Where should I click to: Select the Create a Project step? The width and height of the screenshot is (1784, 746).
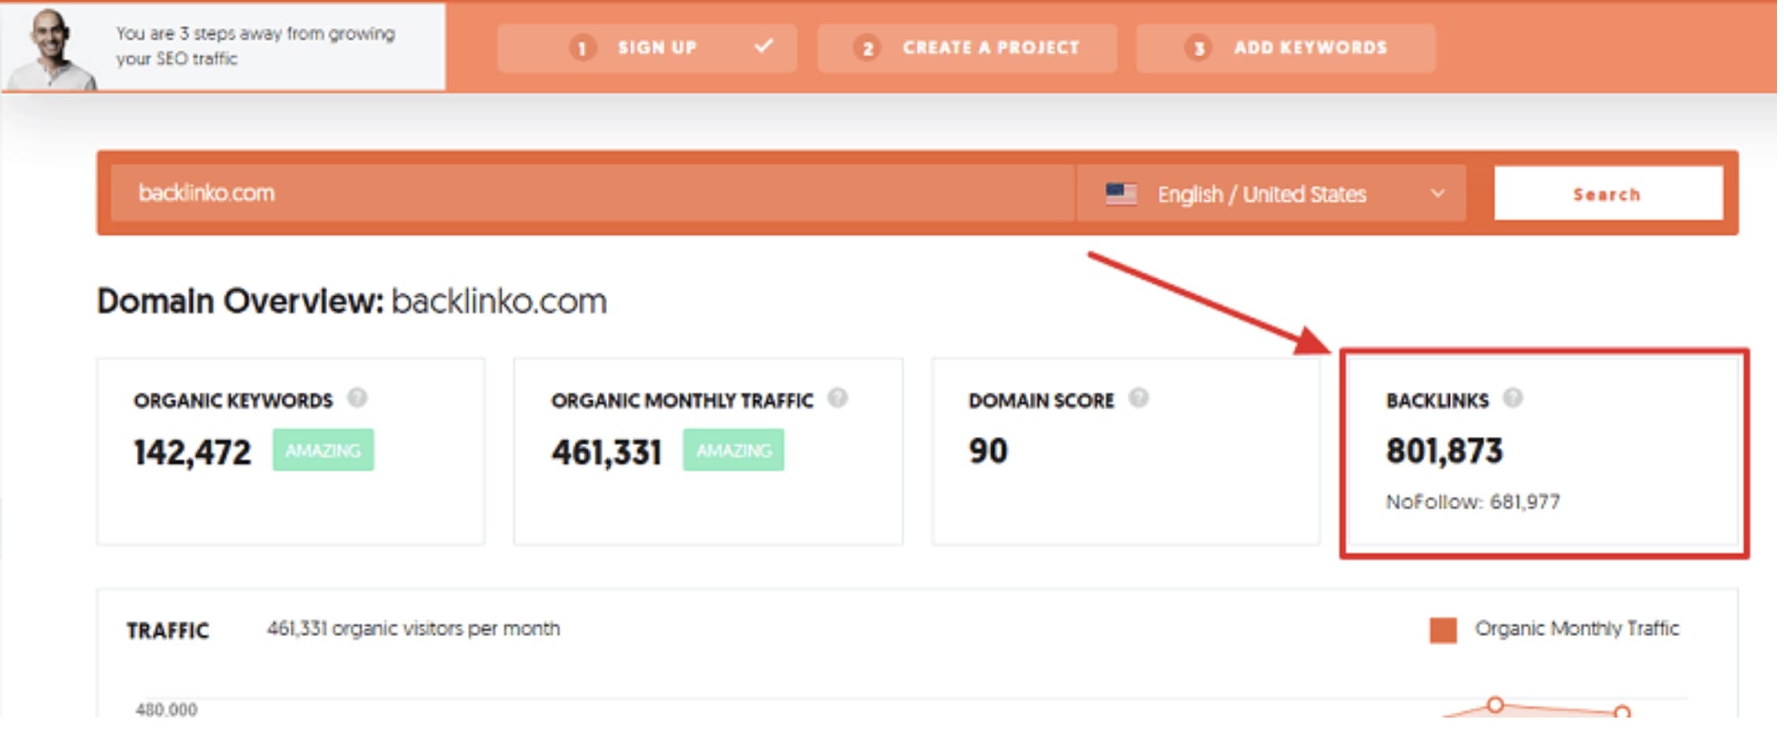tap(967, 48)
